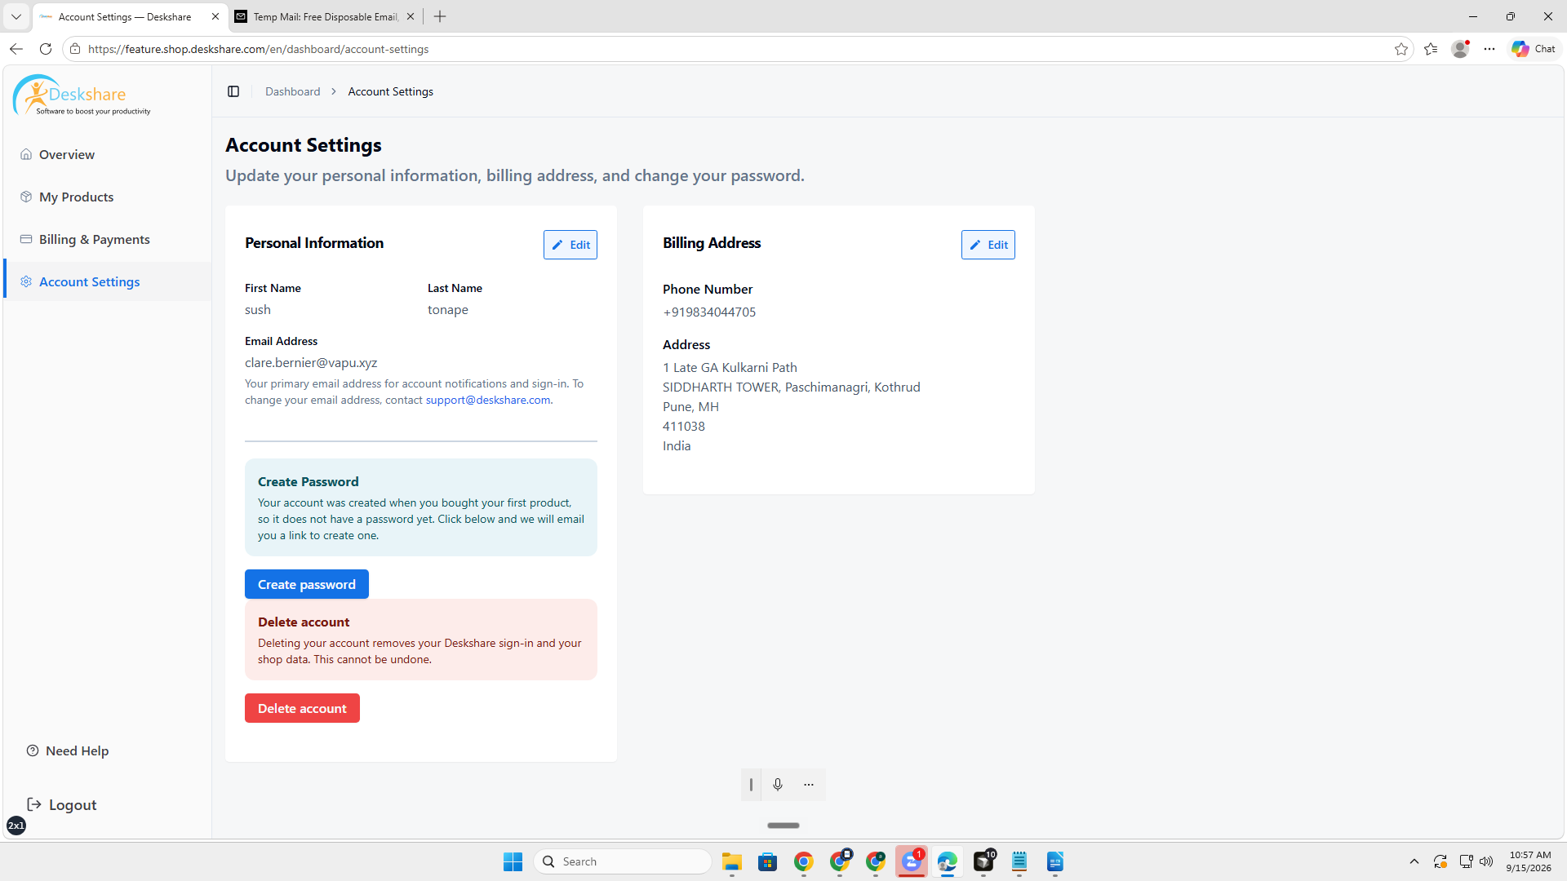
Task: Switch to Temp Mail browser tab
Action: tap(323, 16)
